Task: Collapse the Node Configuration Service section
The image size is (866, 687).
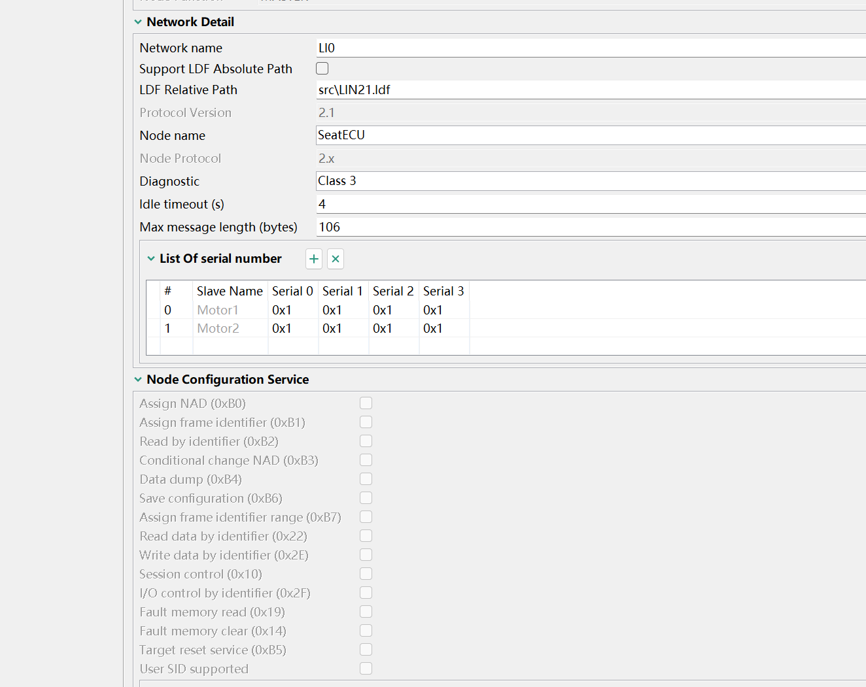Action: (x=138, y=380)
